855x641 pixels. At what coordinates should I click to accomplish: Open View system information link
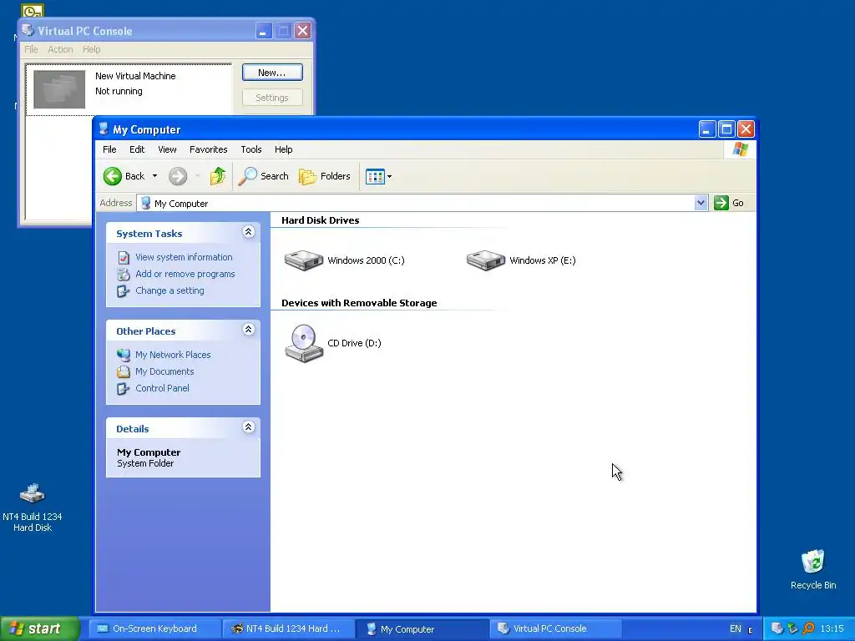point(184,257)
